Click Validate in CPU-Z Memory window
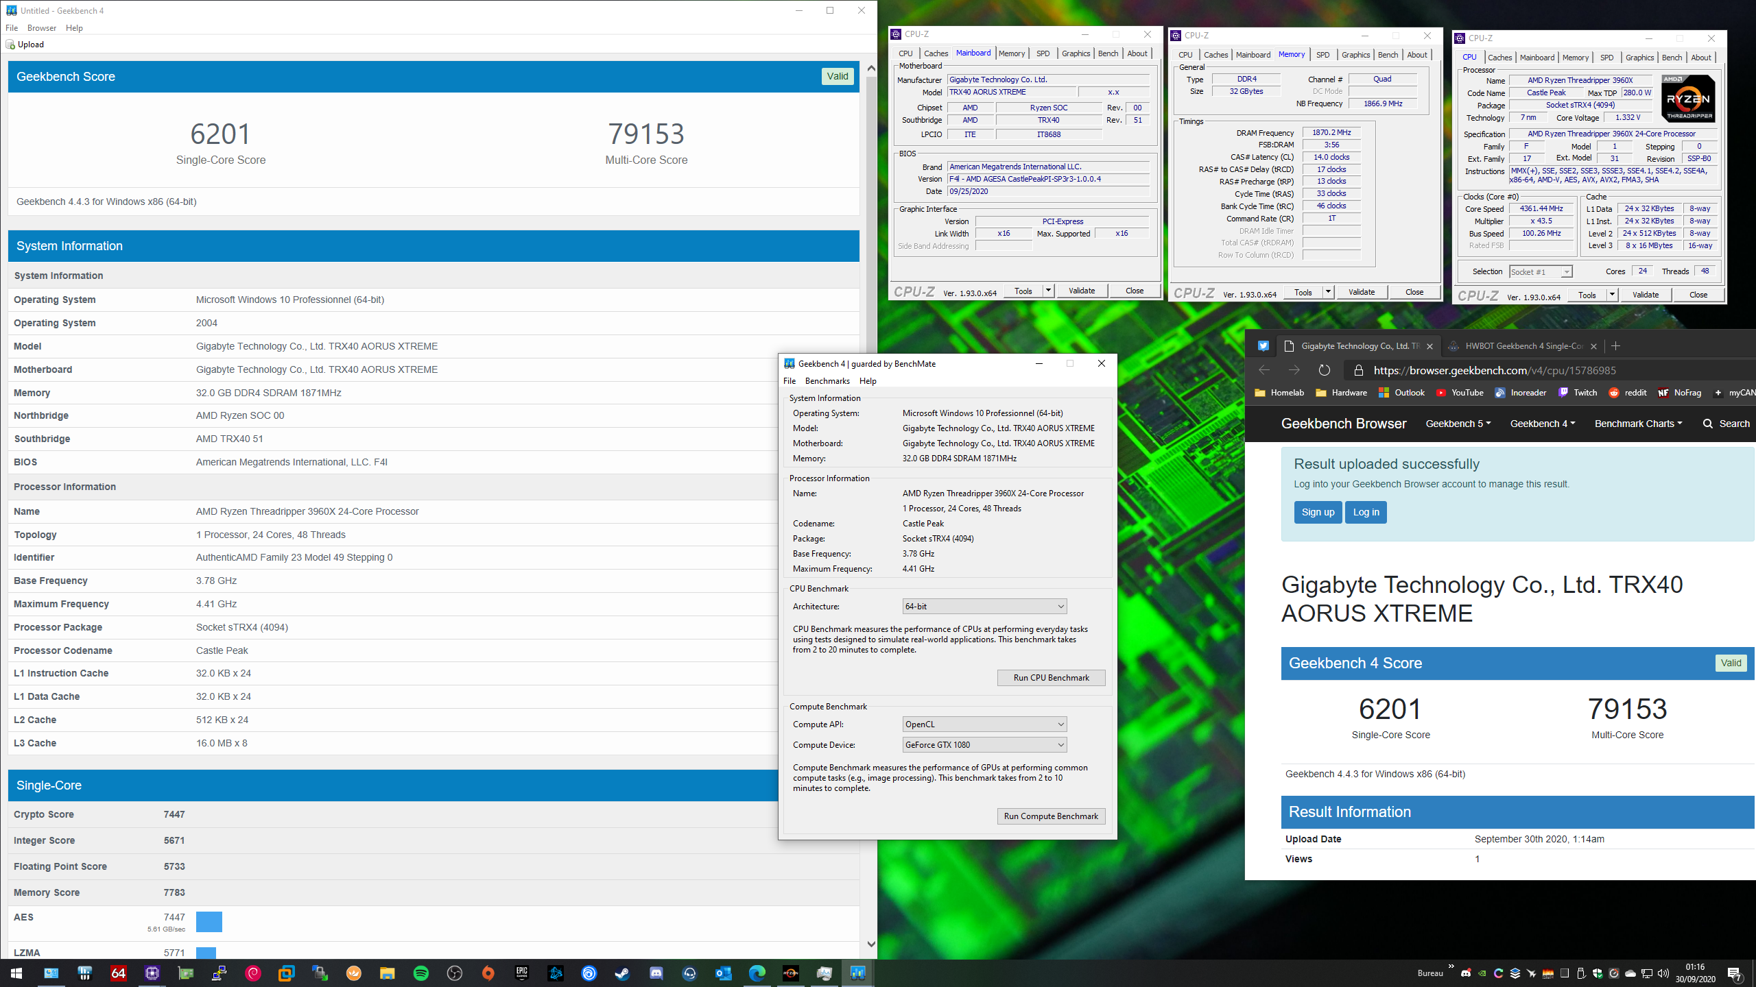Screen dimensions: 1756x987 click(x=1361, y=292)
